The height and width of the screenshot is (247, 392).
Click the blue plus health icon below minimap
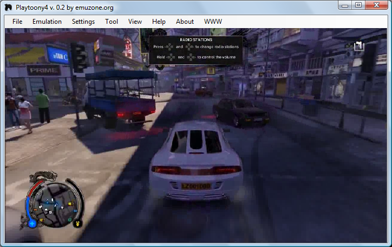coord(32,224)
